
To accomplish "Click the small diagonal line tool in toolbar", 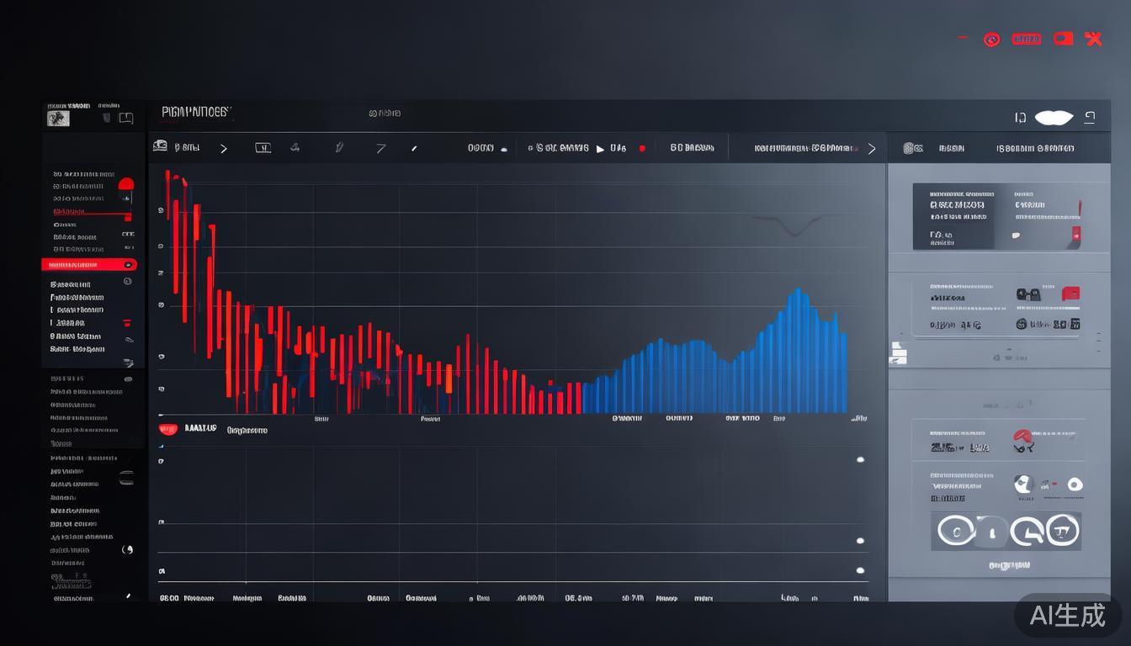I will point(414,149).
